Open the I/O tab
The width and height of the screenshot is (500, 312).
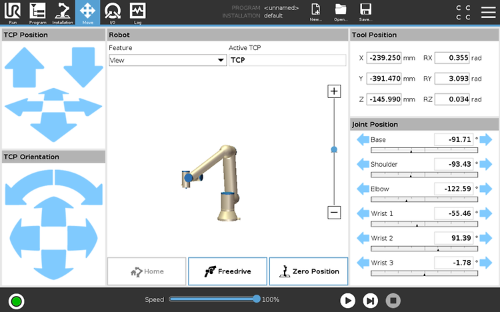point(113,13)
